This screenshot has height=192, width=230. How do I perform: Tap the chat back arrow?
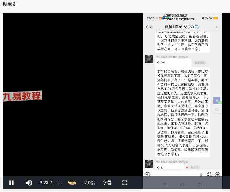147,27
